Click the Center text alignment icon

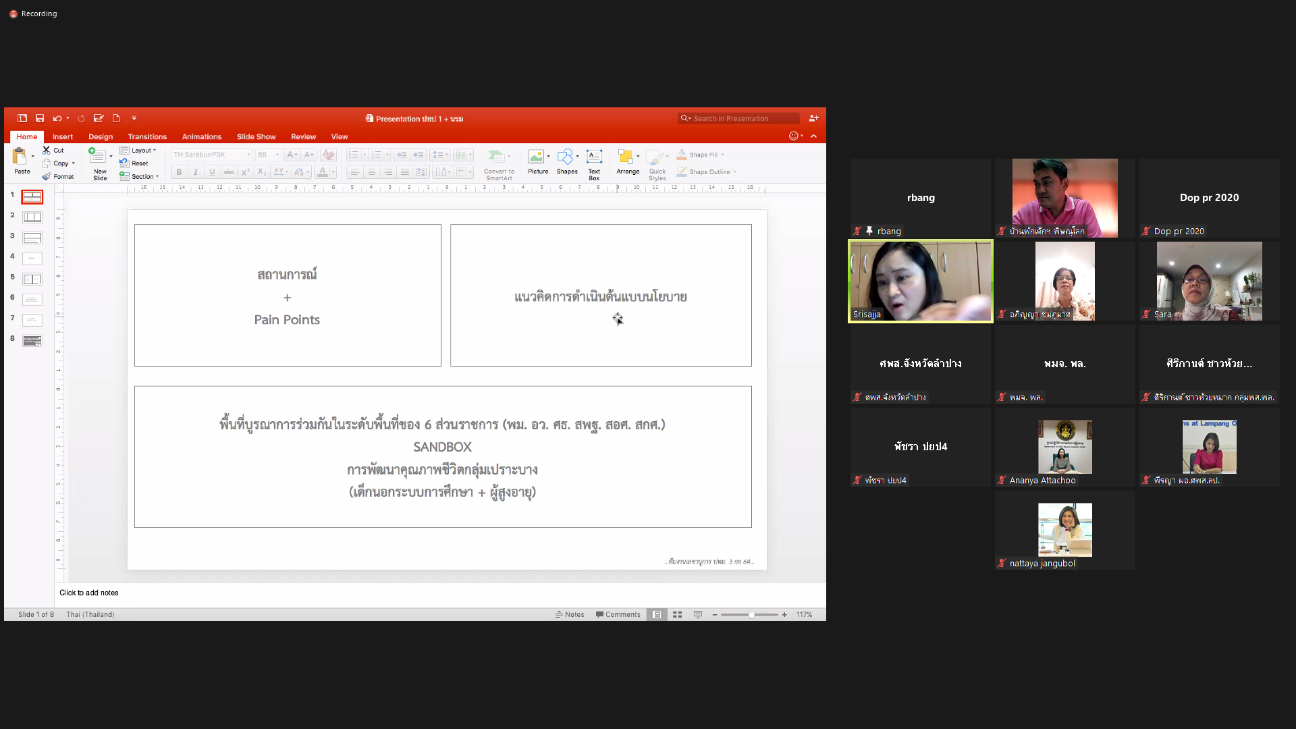coord(371,172)
